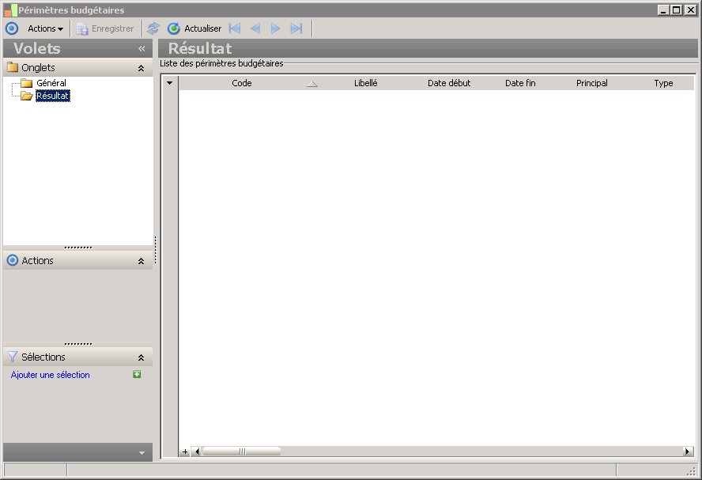Minimize the Périmètres budgétaires window
702x480 pixels.
[x=663, y=9]
